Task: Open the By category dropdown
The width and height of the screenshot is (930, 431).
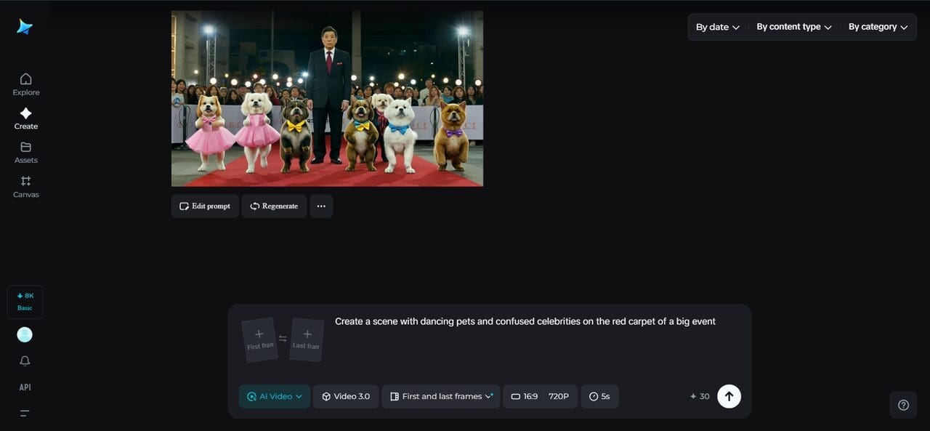Action: (878, 27)
